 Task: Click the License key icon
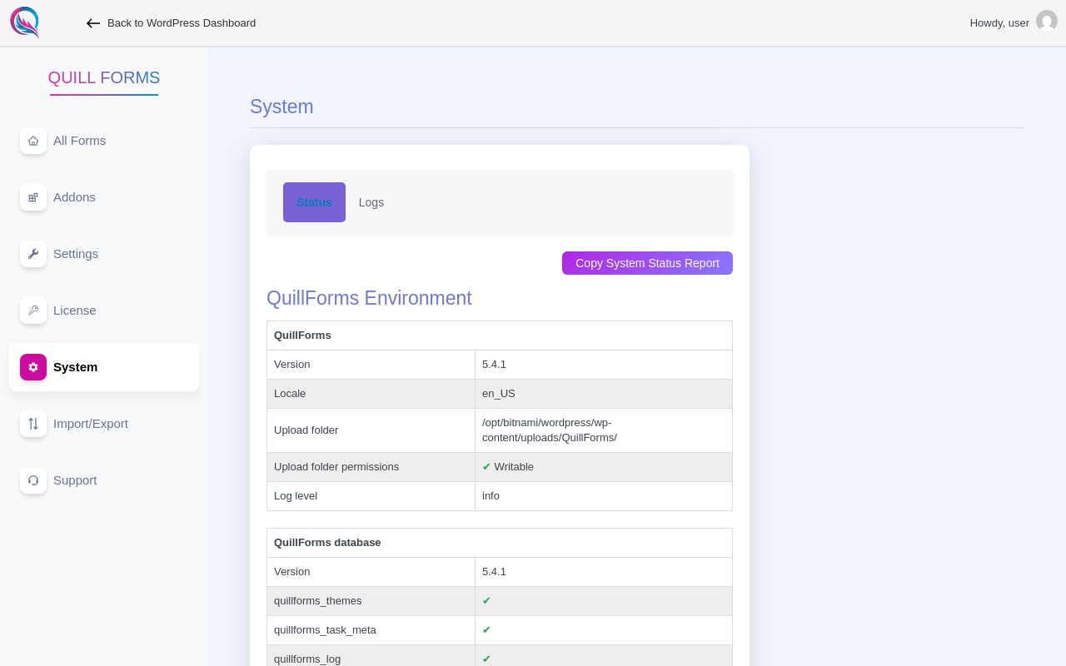tap(33, 311)
